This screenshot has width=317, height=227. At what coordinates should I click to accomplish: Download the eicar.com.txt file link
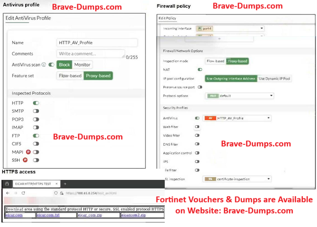(x=48, y=215)
